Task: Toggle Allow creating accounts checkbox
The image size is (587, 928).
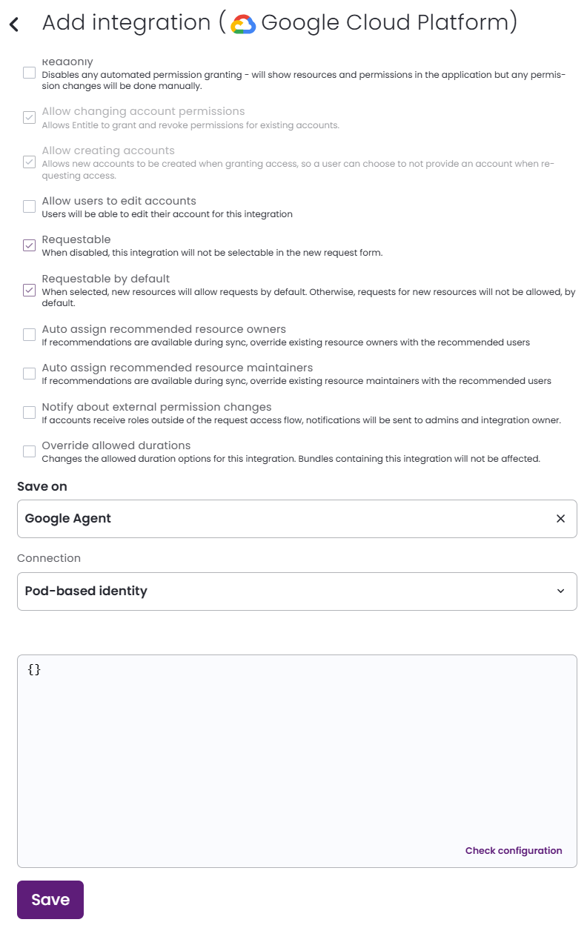Action: point(29,162)
